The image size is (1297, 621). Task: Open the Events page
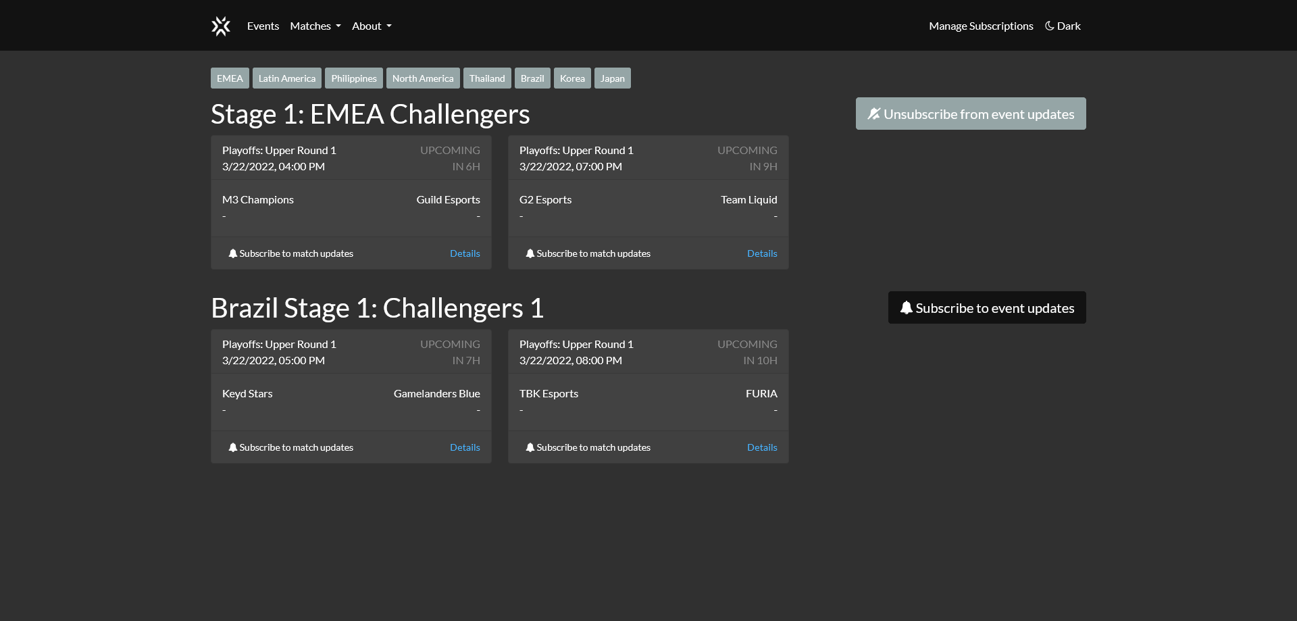click(263, 26)
